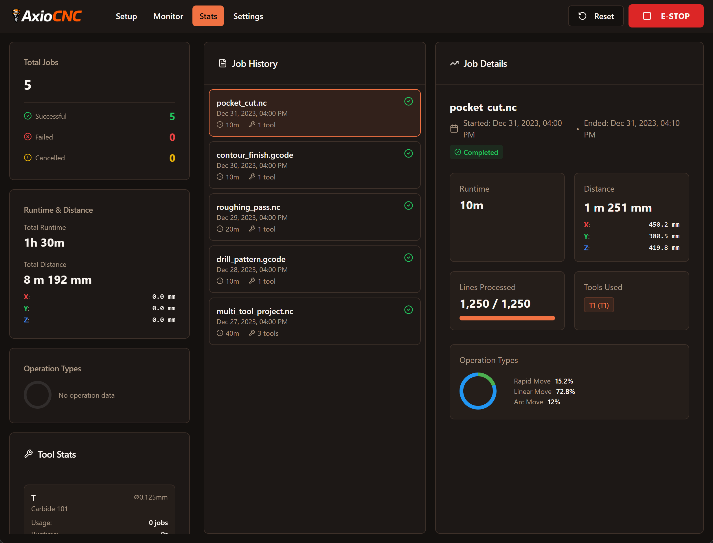The width and height of the screenshot is (713, 543).
Task: Click the failed jobs X icon
Action: pyautogui.click(x=27, y=137)
